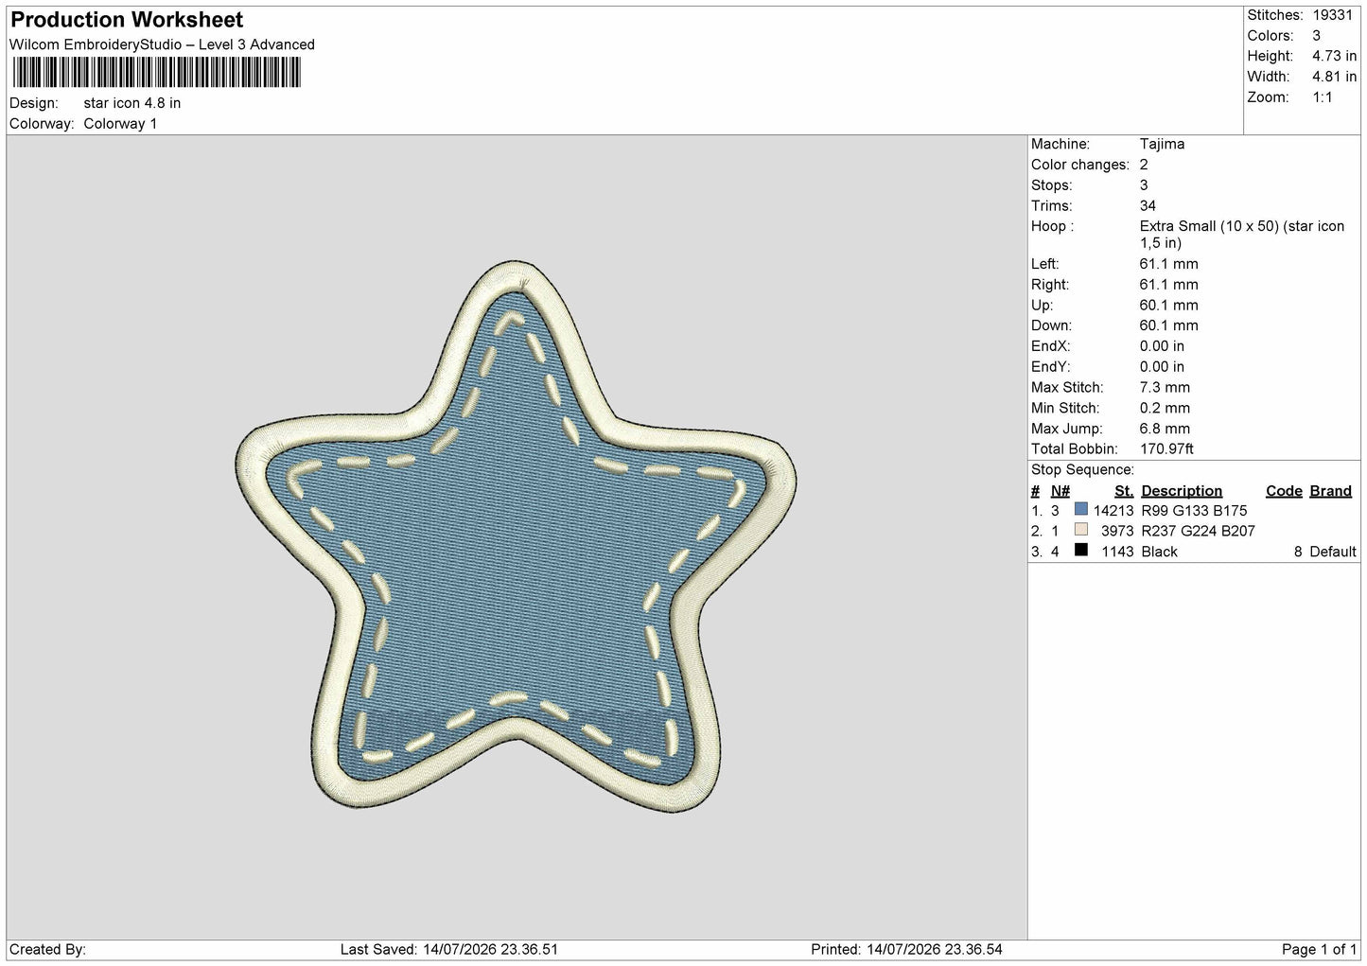Viewport: 1367px width, 966px height.
Task: Click the Black thread color swatch
Action: (x=1081, y=551)
